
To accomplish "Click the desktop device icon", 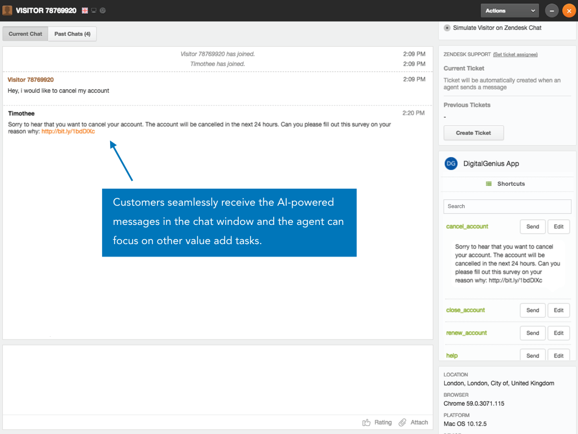I will coord(94,11).
